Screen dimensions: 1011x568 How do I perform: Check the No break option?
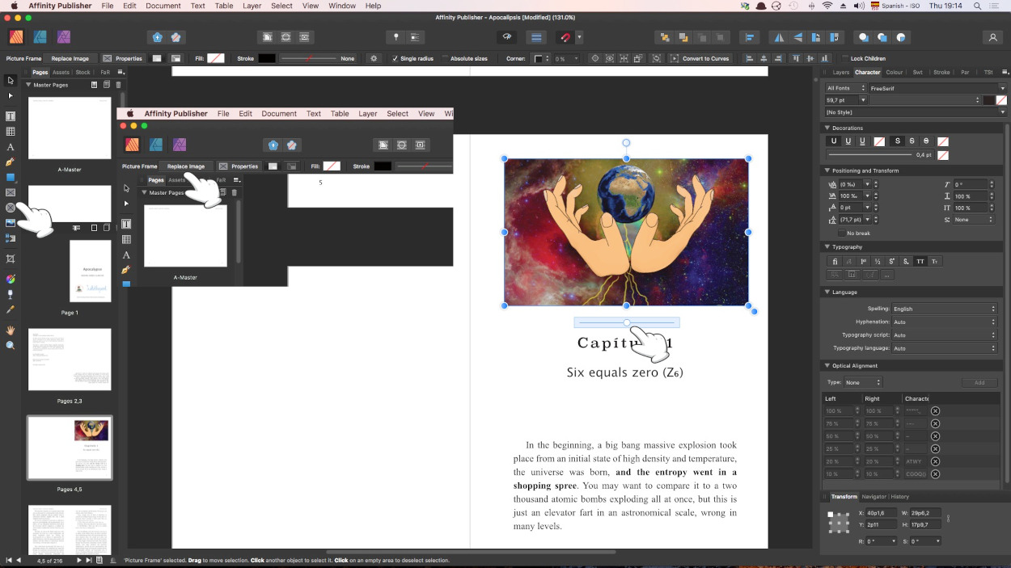point(841,233)
